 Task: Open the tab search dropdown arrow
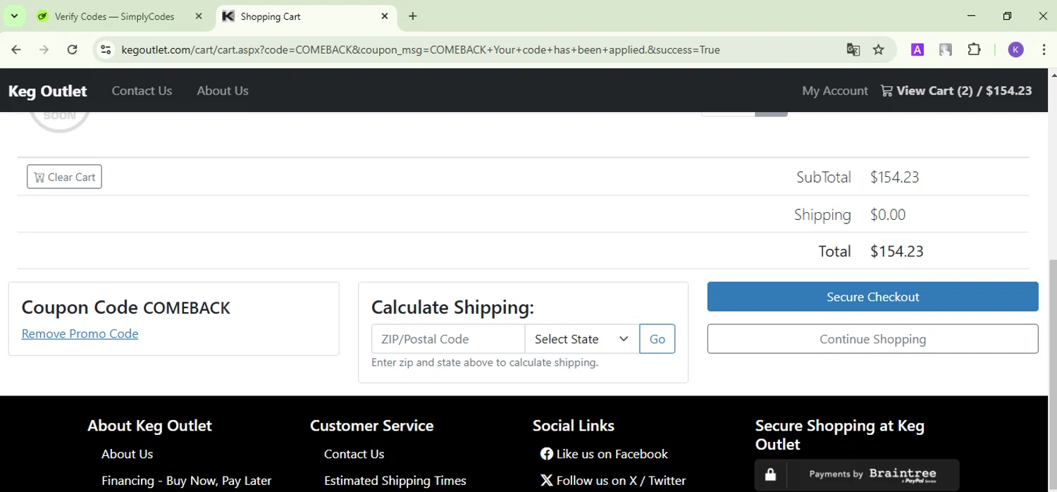pyautogui.click(x=14, y=16)
